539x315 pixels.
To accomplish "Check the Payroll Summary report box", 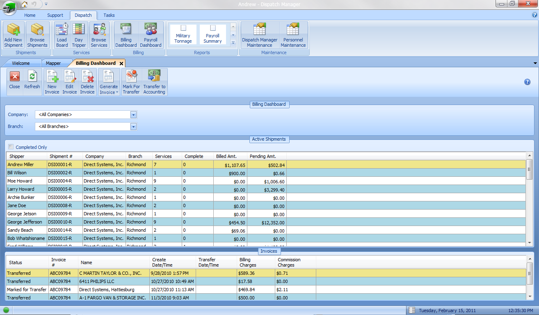I will pyautogui.click(x=213, y=28).
